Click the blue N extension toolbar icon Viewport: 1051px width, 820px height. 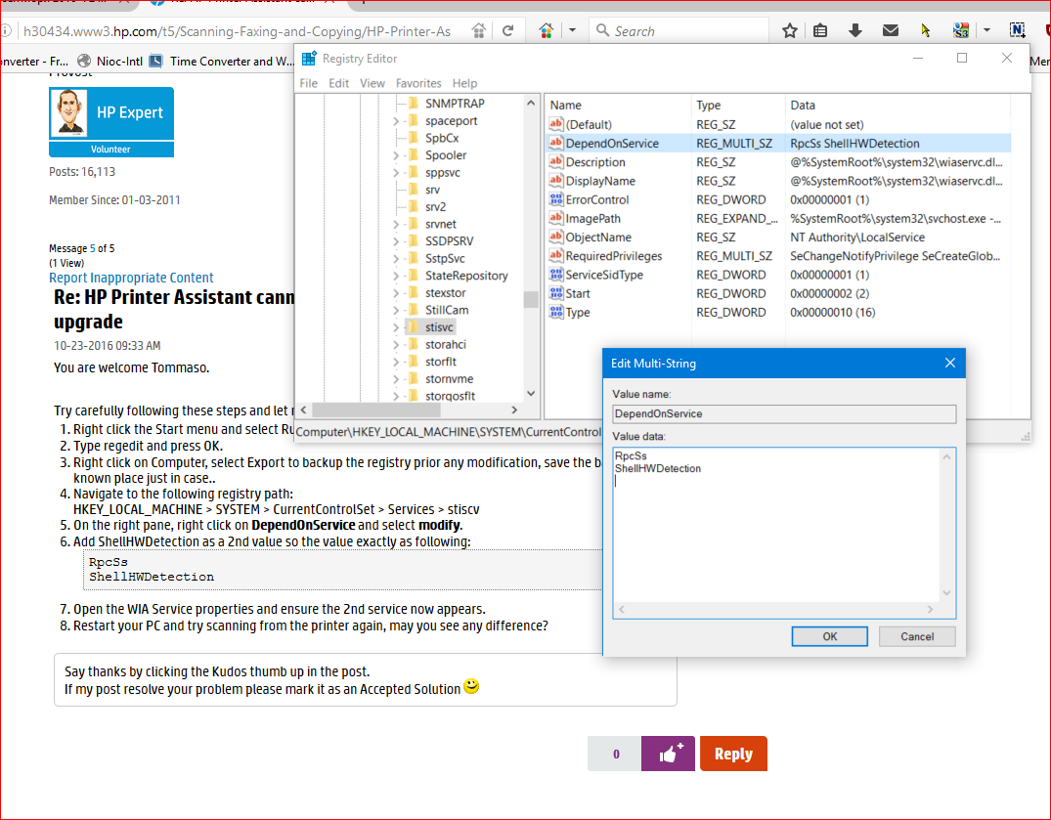pos(1018,31)
